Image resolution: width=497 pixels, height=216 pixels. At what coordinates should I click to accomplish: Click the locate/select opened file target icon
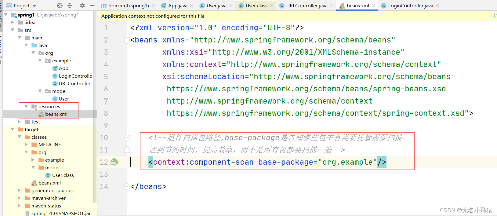(60, 5)
